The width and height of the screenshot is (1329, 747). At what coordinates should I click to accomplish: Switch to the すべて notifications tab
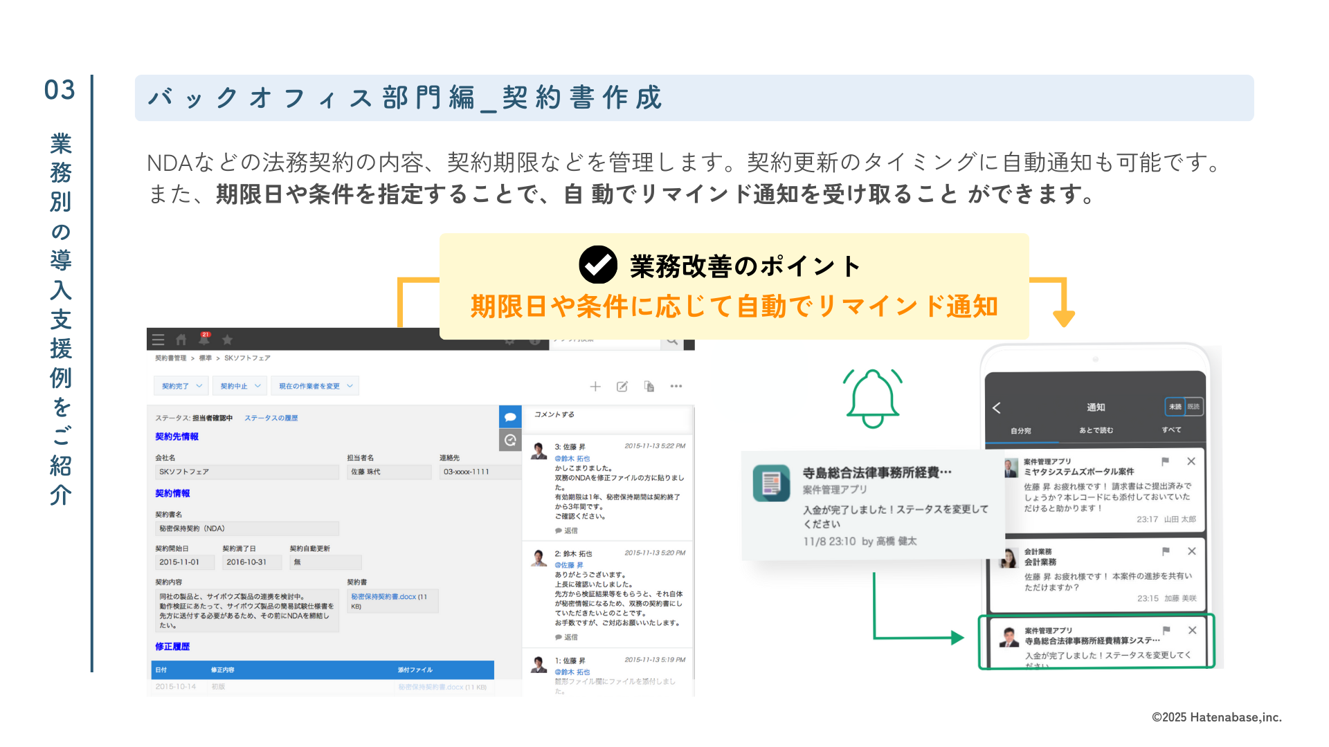pyautogui.click(x=1172, y=430)
